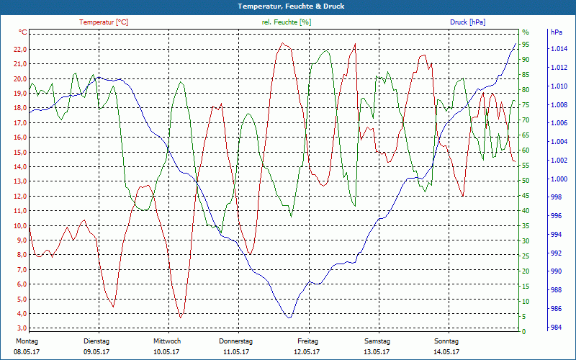This screenshot has width=576, height=360.
Task: Click the blue '984' pressure axis value
Action: click(556, 328)
